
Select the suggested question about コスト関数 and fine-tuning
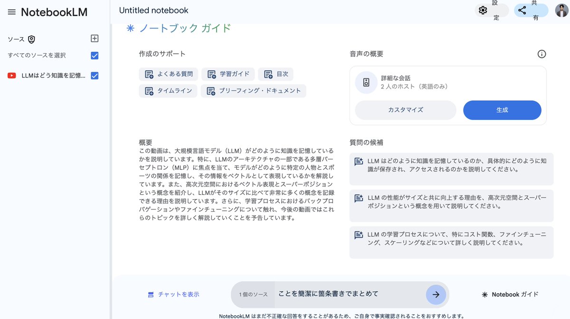pos(451,242)
